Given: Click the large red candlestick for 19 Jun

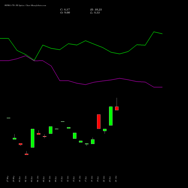Looking at the screenshot, I should click(99, 121).
